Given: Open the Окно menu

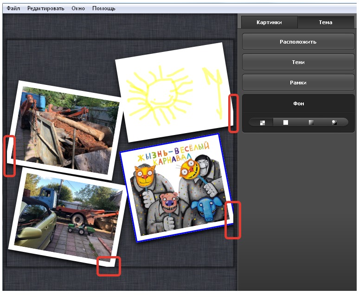Looking at the screenshot, I should click(x=78, y=8).
